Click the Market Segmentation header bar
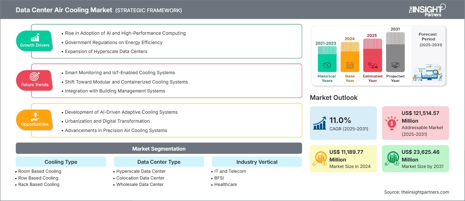Screen dimensions: 465x201 159,148
